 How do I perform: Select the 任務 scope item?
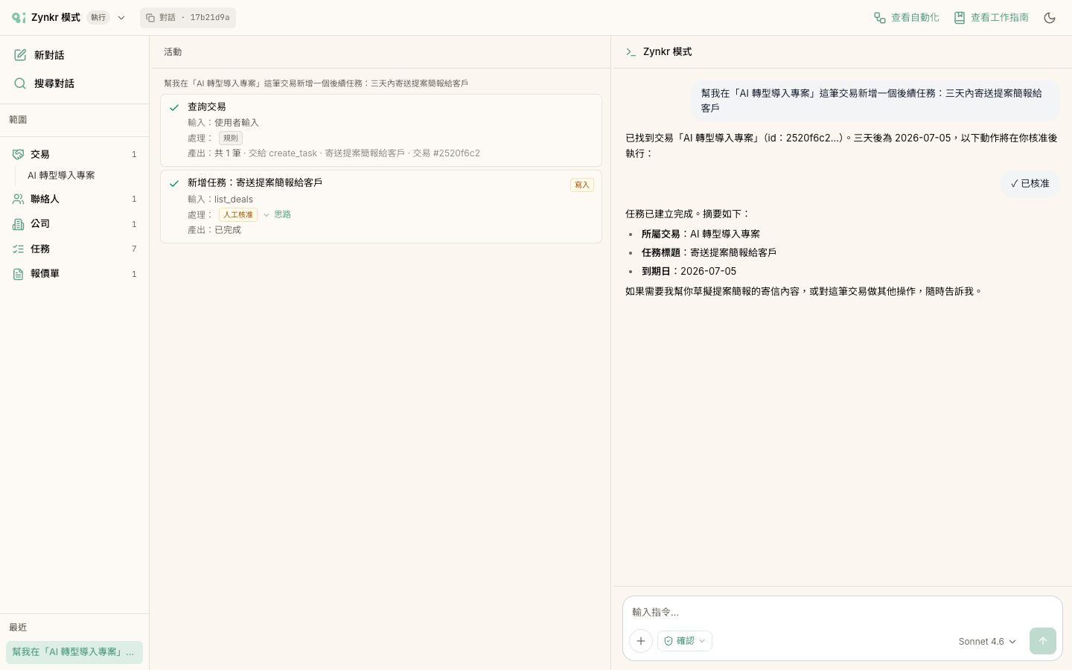(74, 249)
